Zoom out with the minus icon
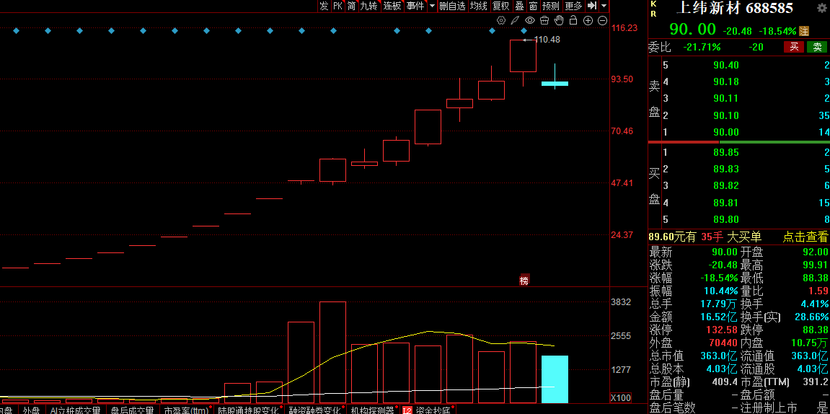830x414 pixels. point(602,21)
